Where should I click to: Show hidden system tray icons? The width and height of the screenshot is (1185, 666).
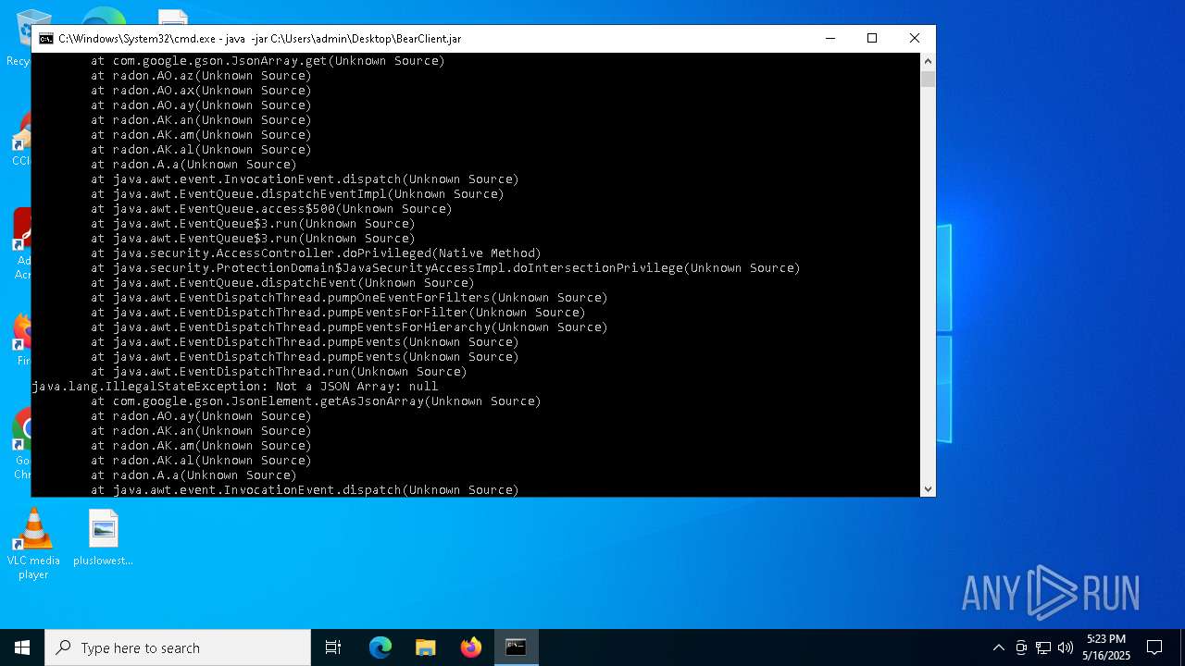click(x=998, y=647)
